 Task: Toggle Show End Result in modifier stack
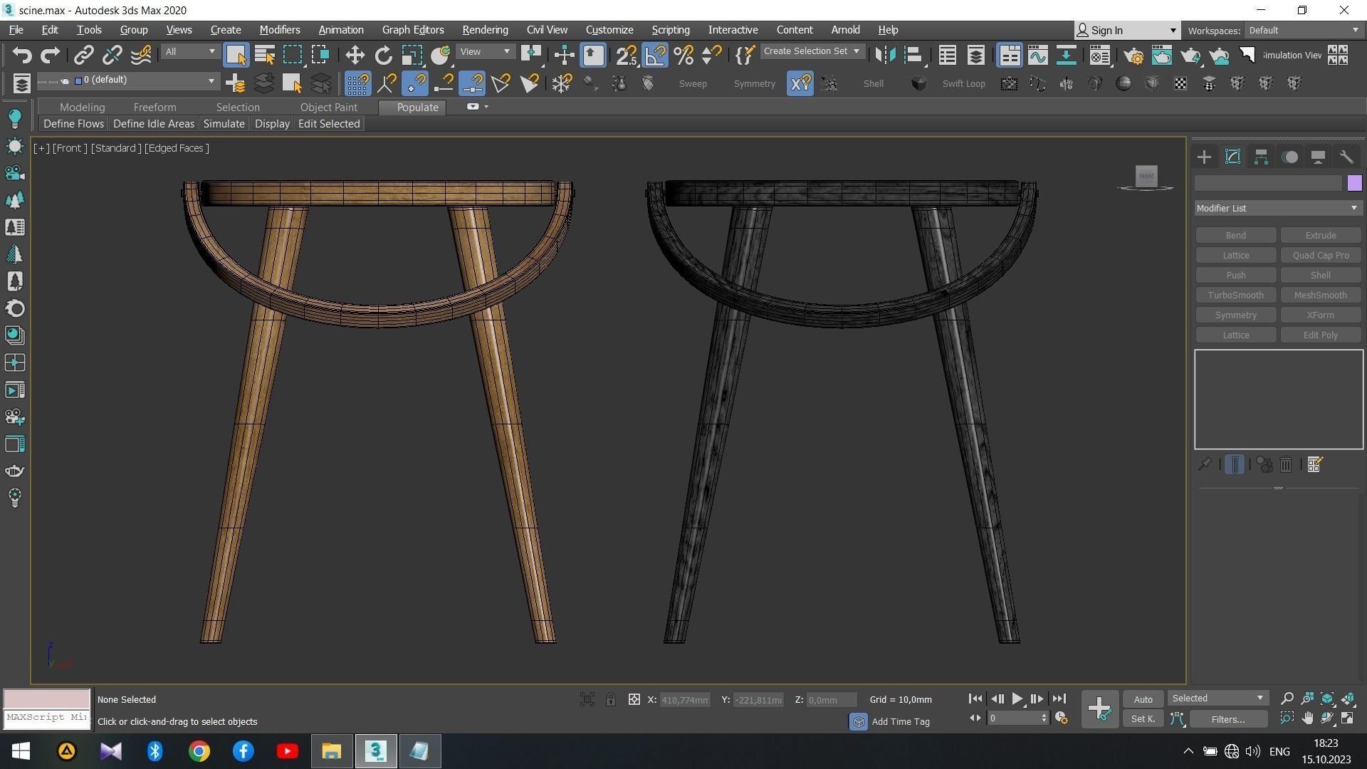(1235, 465)
